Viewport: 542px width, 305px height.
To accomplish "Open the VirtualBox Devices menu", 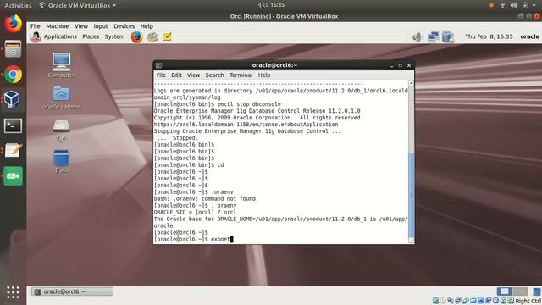I will [x=124, y=26].
